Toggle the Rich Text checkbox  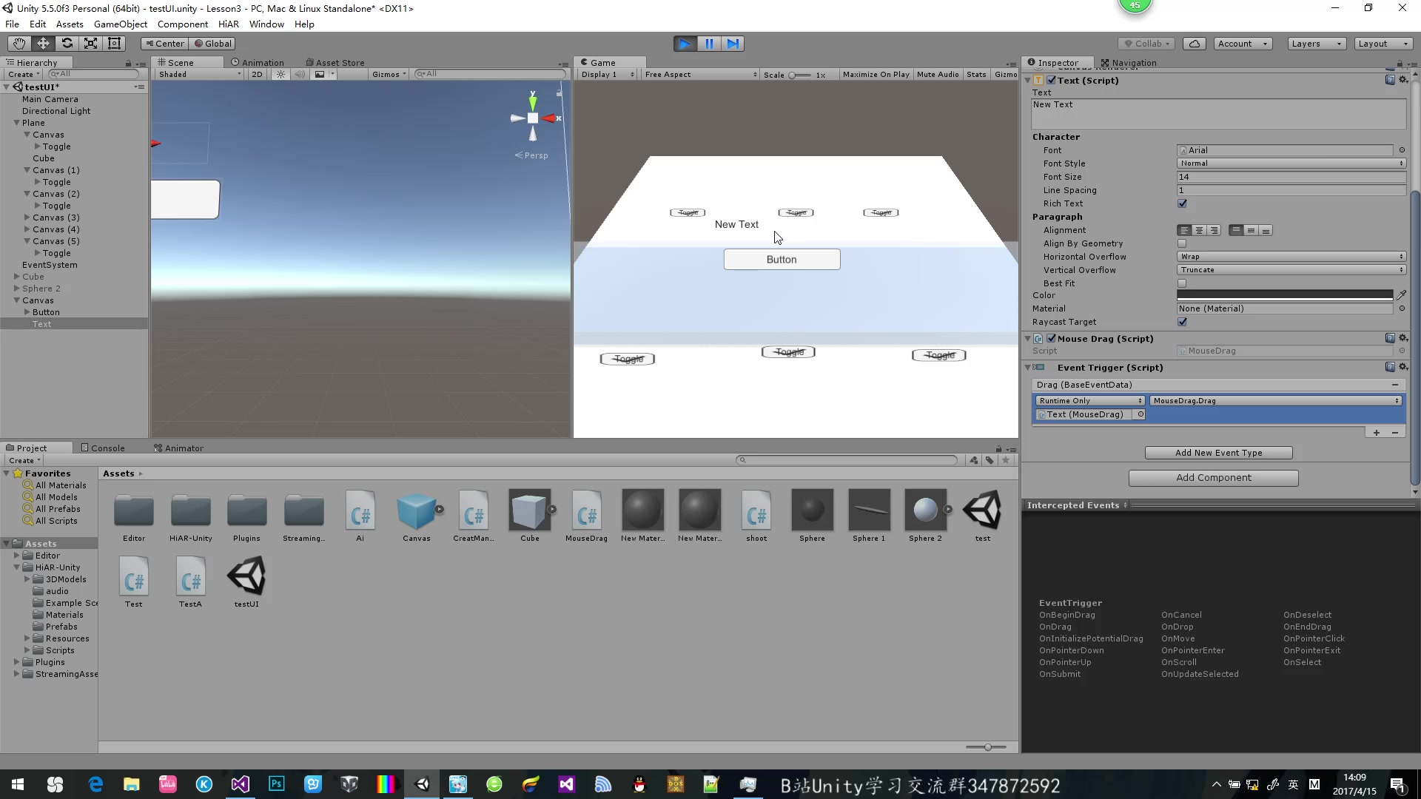coord(1182,203)
